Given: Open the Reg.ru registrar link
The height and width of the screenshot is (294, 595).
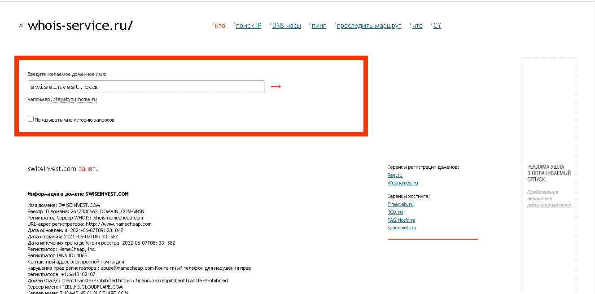Looking at the screenshot, I should click(395, 175).
